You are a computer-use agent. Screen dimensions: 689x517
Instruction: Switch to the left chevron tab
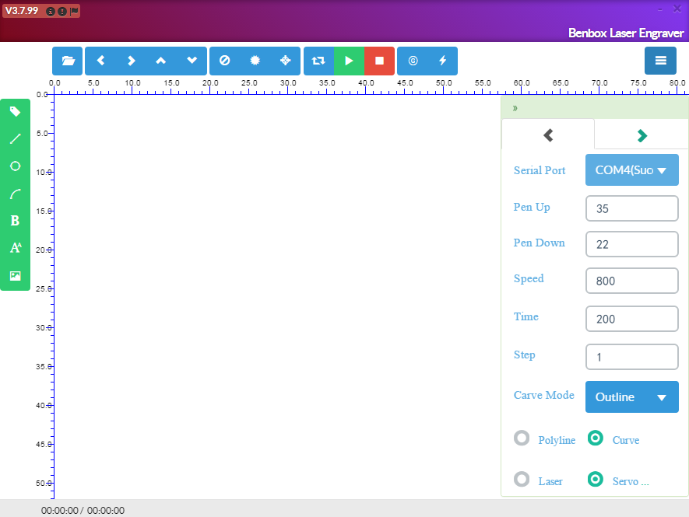point(548,134)
